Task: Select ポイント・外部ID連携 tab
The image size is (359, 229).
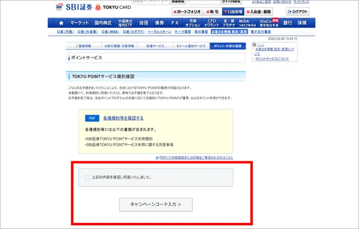Action: click(228, 46)
